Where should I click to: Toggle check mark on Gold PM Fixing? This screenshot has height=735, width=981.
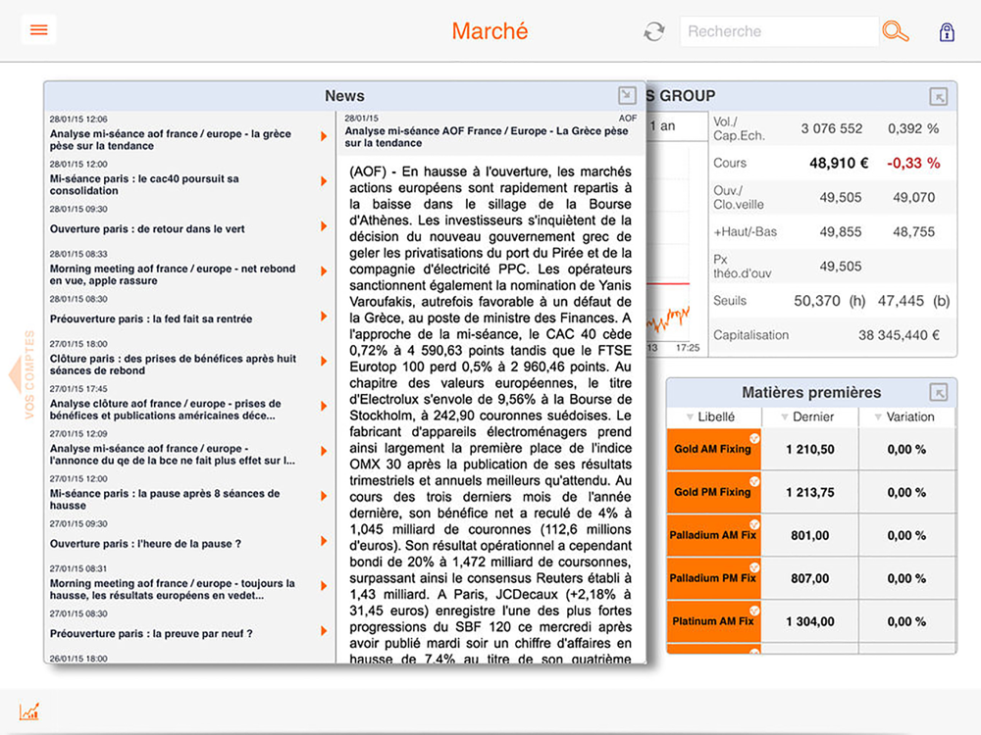754,481
